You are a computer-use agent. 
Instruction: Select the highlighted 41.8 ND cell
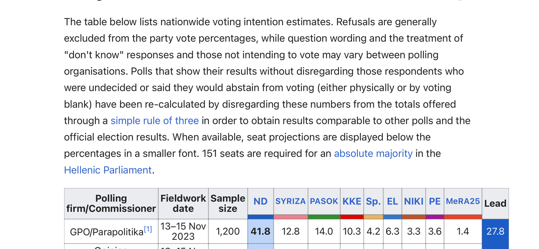(x=260, y=231)
